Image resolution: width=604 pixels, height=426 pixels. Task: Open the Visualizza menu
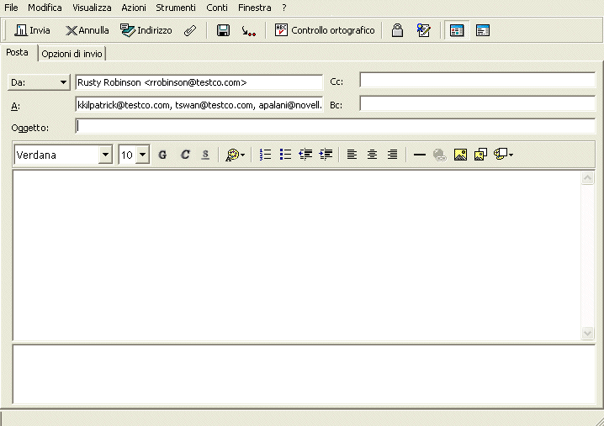(x=92, y=8)
